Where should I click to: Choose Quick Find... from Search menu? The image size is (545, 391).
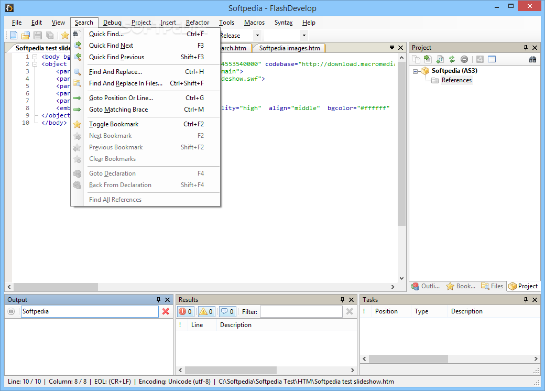146,34
